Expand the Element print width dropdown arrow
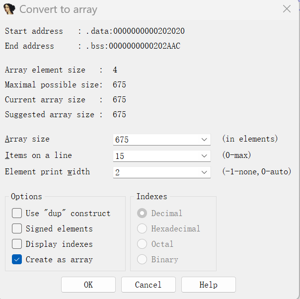Screen dimensions: 300x299 pos(205,172)
